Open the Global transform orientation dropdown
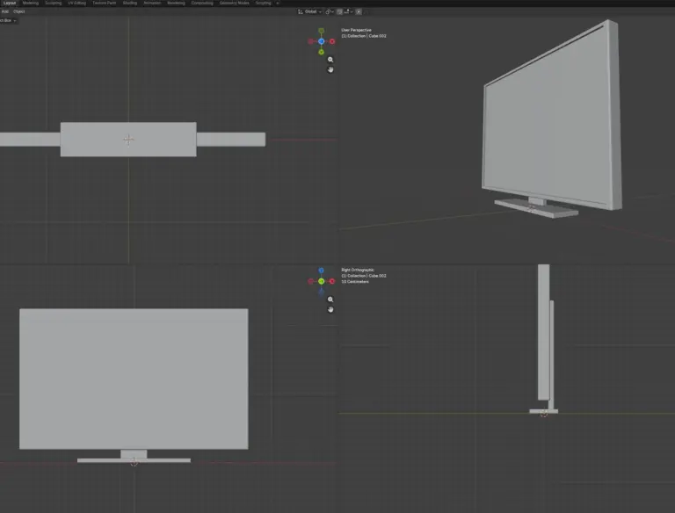This screenshot has height=513, width=675. (x=308, y=11)
